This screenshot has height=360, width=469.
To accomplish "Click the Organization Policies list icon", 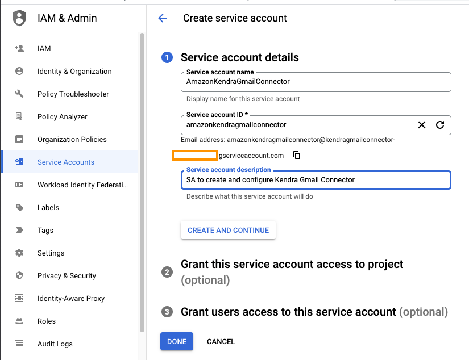I will (x=19, y=139).
